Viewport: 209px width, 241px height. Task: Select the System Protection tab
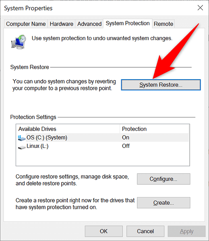point(128,23)
